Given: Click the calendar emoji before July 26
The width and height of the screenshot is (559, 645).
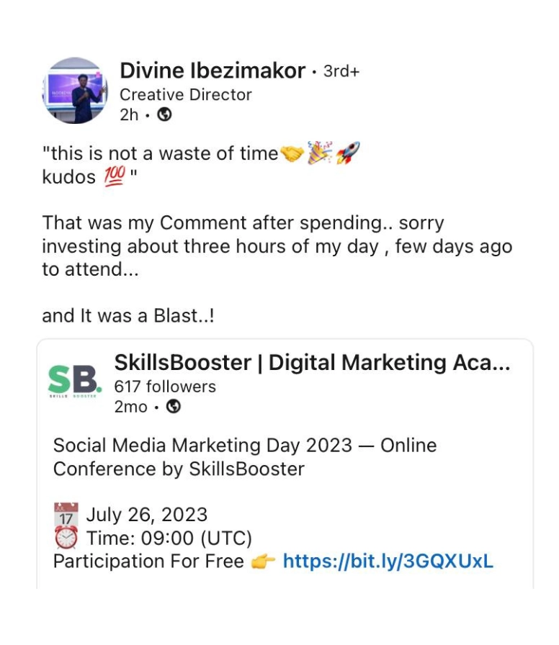Looking at the screenshot, I should pyautogui.click(x=66, y=515).
